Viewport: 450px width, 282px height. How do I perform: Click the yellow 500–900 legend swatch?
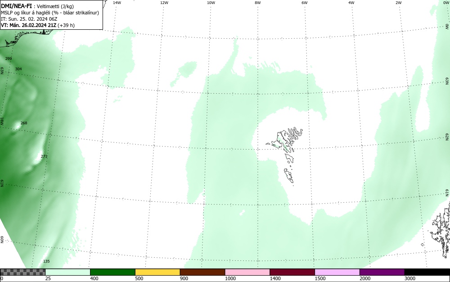157,272
